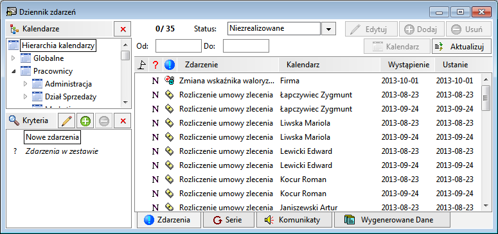Click the Kalendarze hierarchy icon
498x234 pixels.
(14, 29)
